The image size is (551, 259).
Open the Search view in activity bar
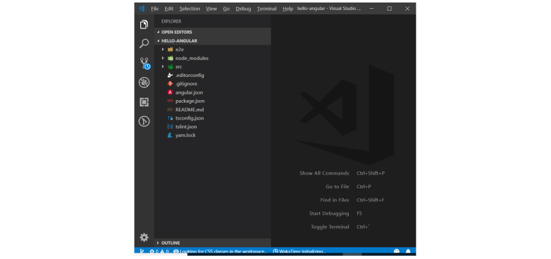[x=144, y=44]
